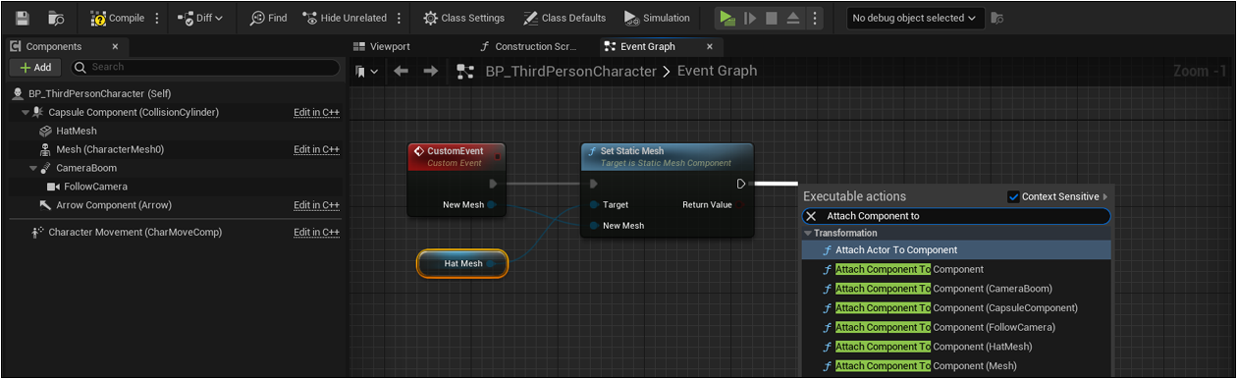Clear search text with the X icon

point(811,216)
